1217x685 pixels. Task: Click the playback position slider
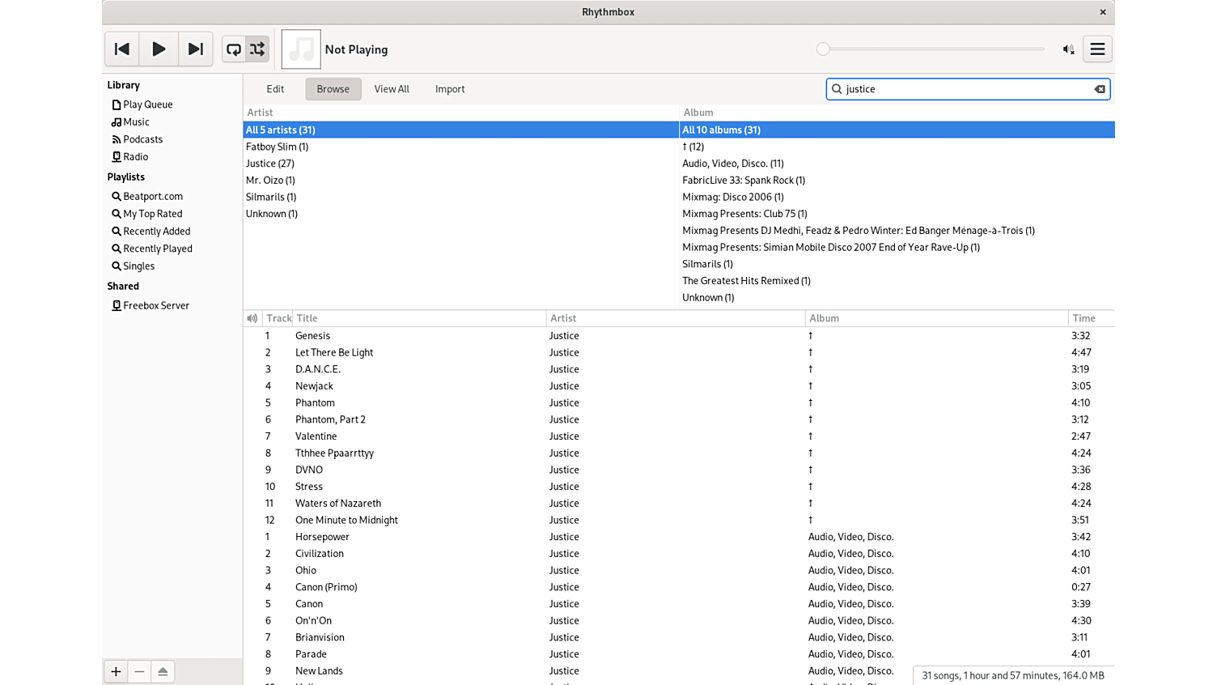coord(931,49)
